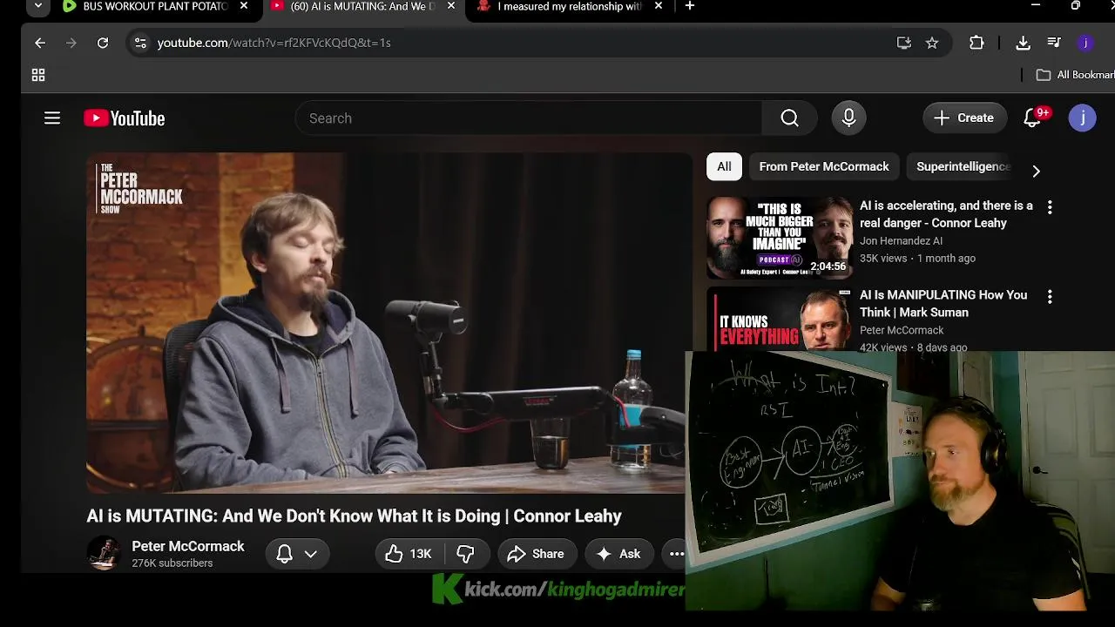This screenshot has height=627, width=1115.
Task: Reload the current page
Action: (103, 43)
